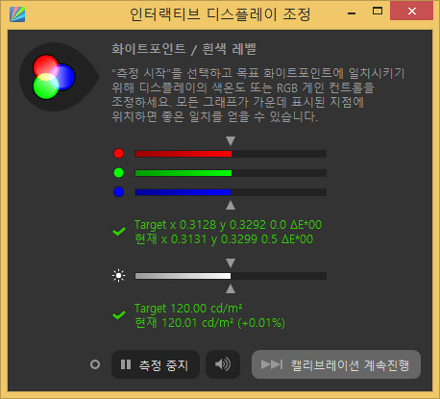Click the 현재 120.01 cd/m² (+0.01%) text
Image resolution: width=440 pixels, height=399 pixels.
(x=209, y=323)
